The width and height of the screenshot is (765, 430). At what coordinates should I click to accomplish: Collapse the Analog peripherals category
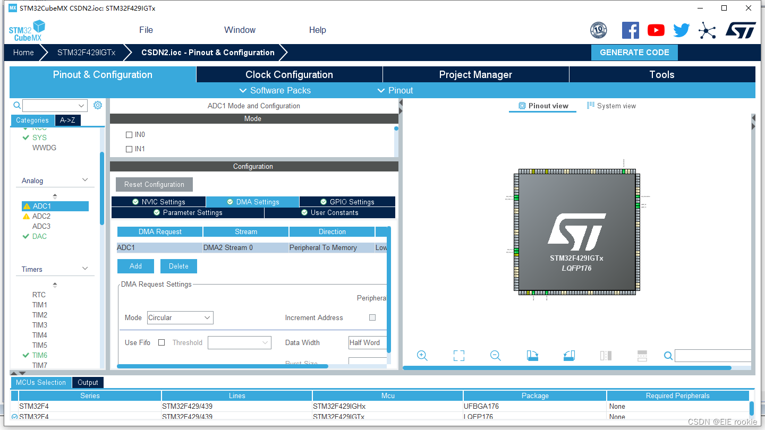click(x=84, y=180)
